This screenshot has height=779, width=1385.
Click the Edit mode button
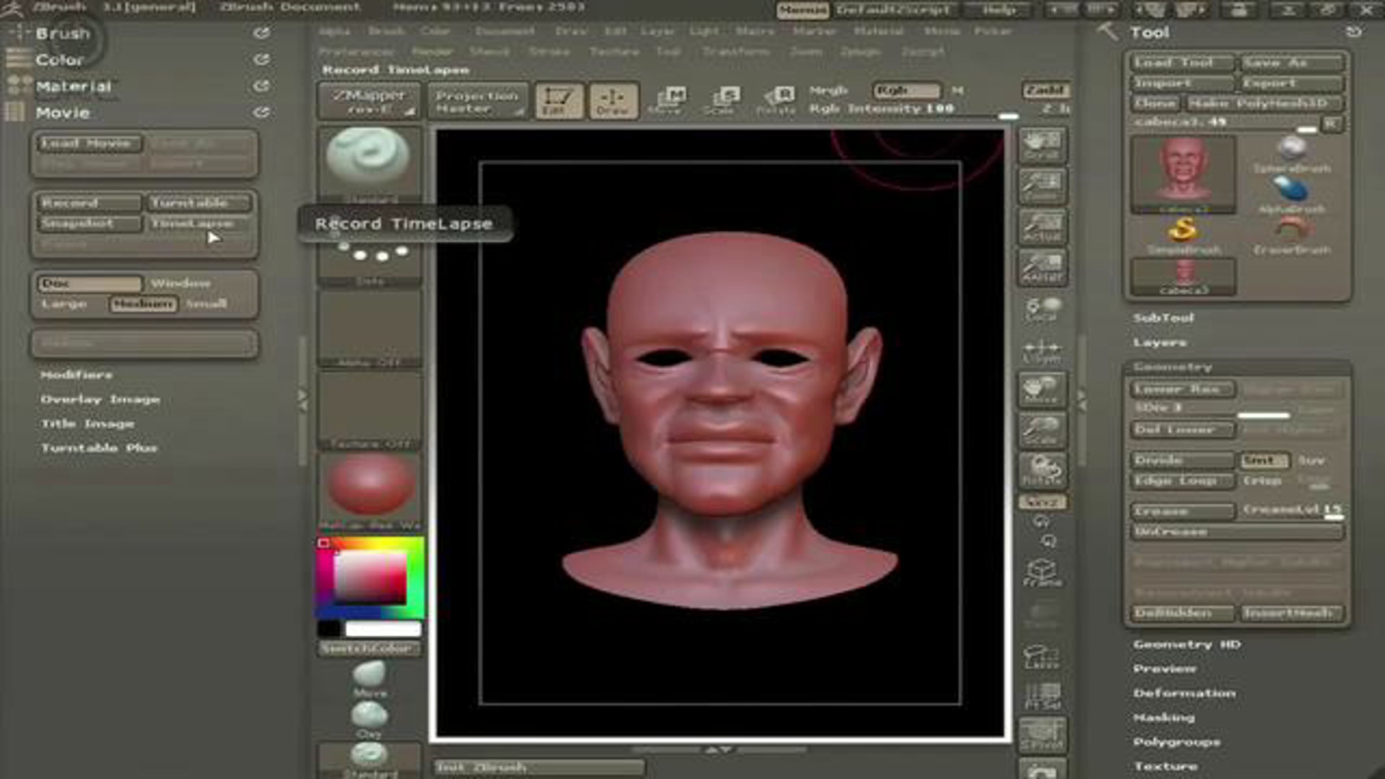coord(558,100)
